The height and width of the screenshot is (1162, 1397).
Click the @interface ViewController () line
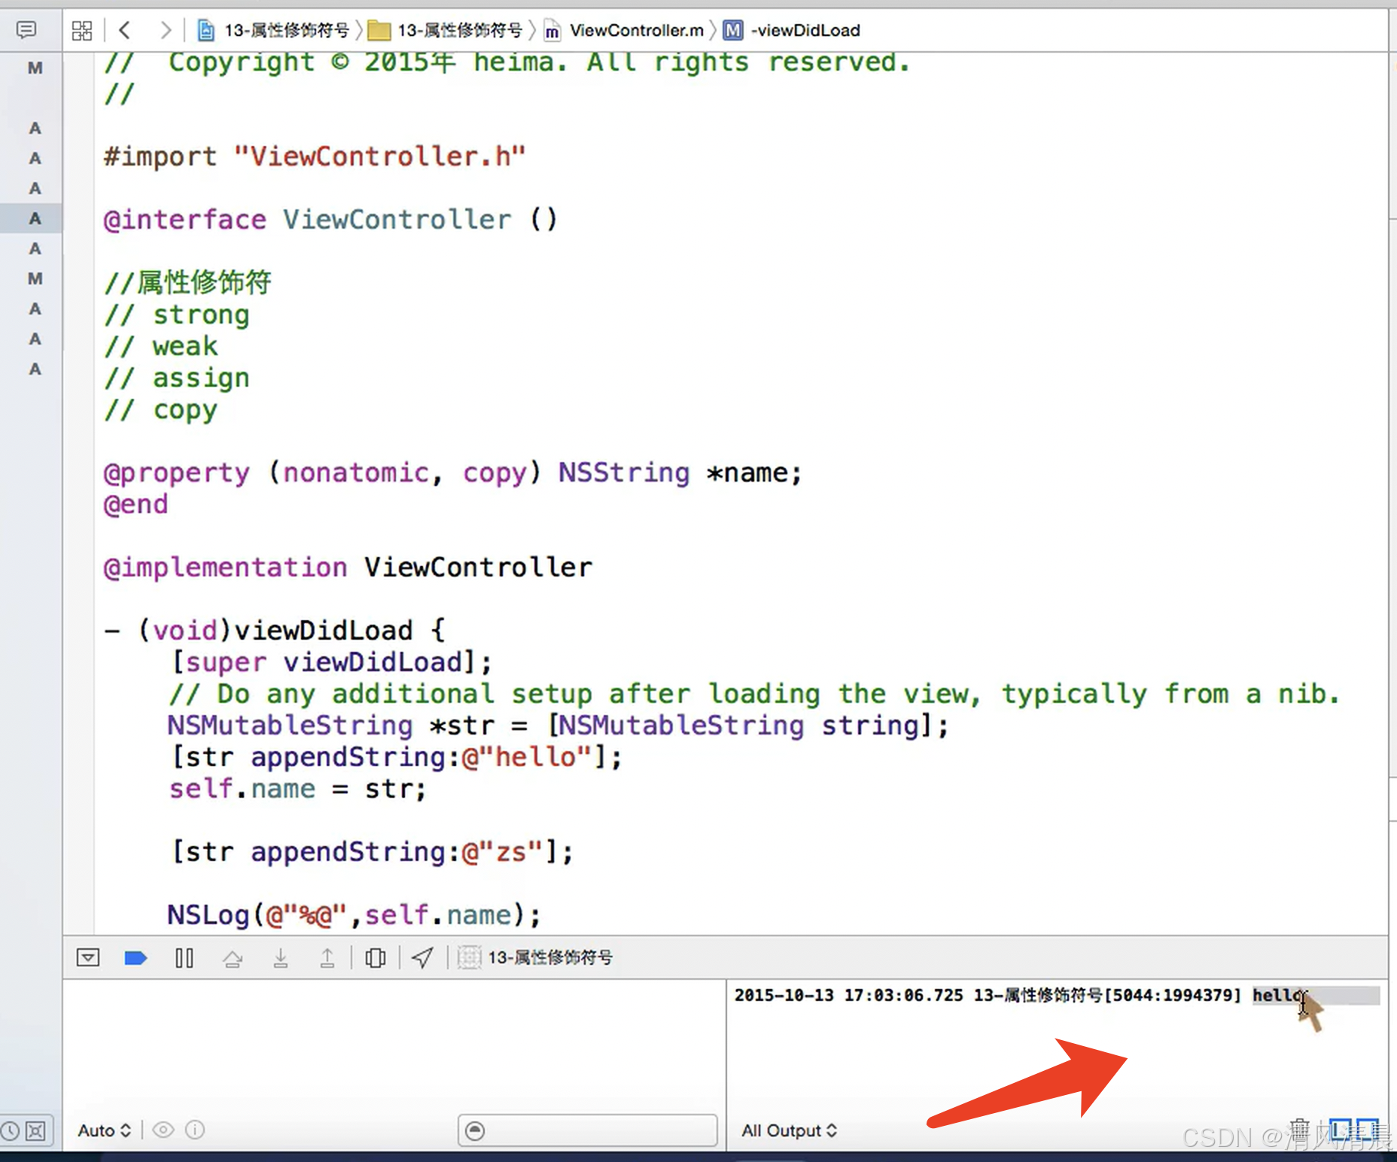point(330,220)
